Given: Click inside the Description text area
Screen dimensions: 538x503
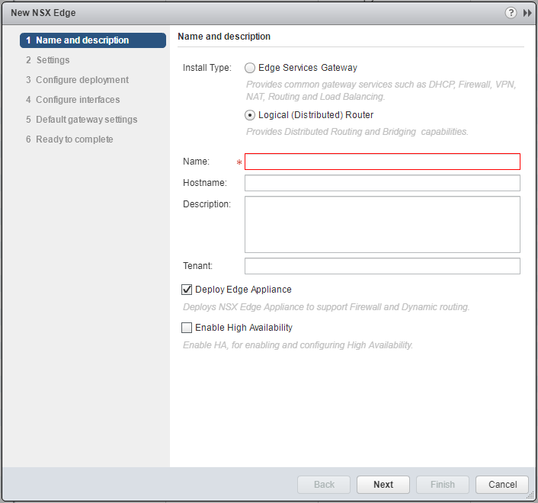Looking at the screenshot, I should point(382,224).
